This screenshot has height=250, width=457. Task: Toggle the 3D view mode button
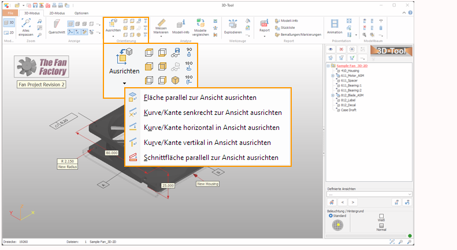10,23
